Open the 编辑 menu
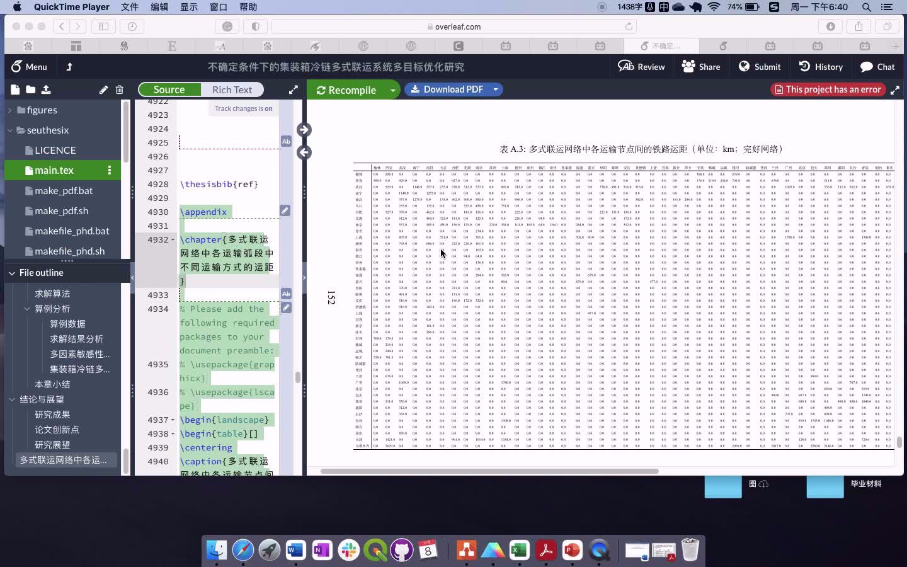 [x=159, y=7]
